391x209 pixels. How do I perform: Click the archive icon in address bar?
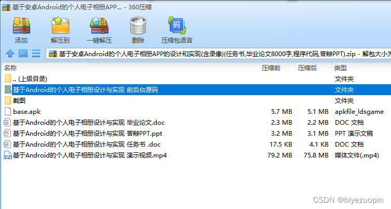pos(53,54)
